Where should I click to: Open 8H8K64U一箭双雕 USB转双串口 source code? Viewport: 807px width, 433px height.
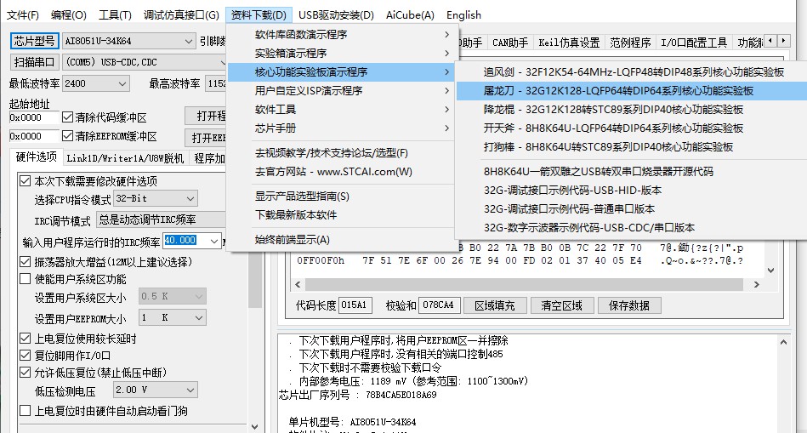pyautogui.click(x=632, y=172)
